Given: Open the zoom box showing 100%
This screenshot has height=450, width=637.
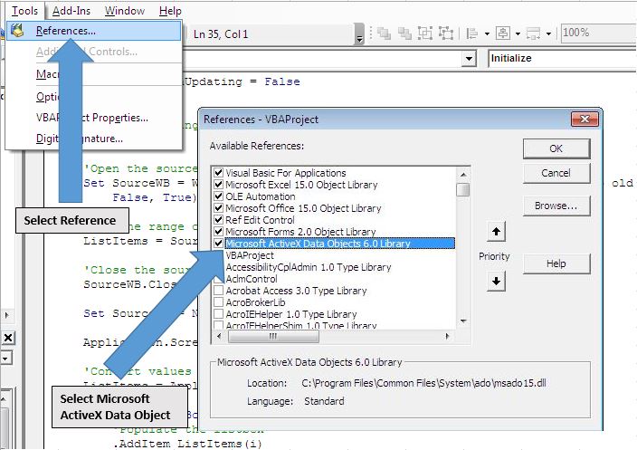Looking at the screenshot, I should coord(599,33).
